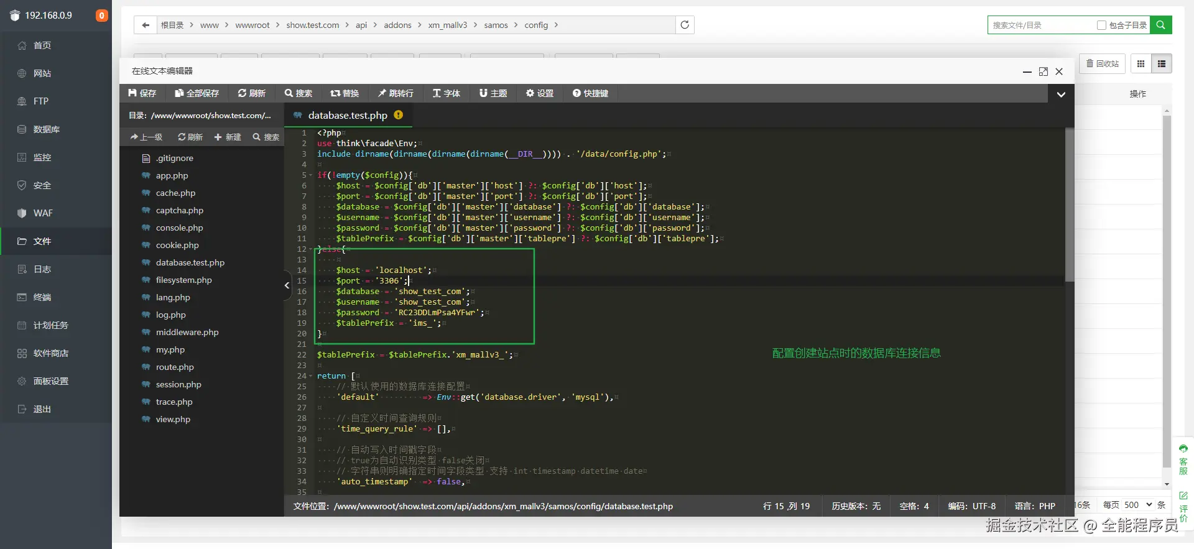Viewport: 1194px width, 549px height.
Task: Switch to grid view of files
Action: click(1141, 63)
